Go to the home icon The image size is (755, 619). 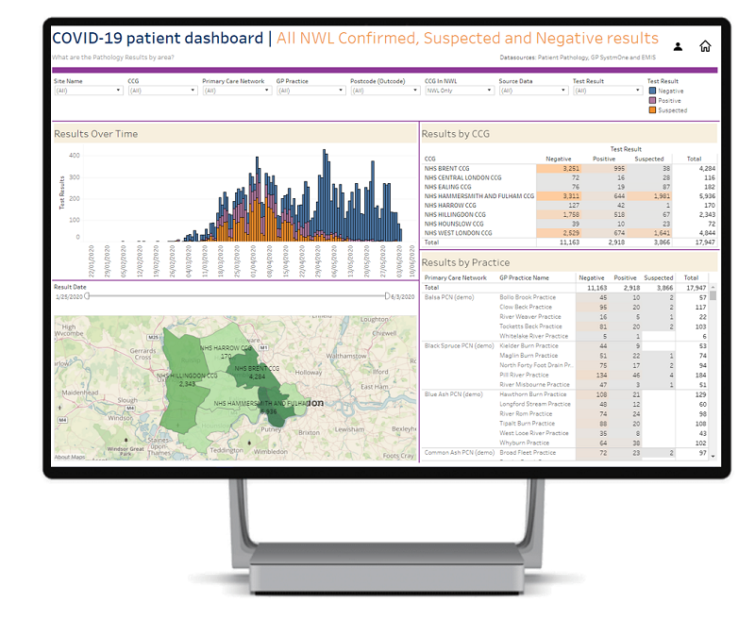click(x=705, y=45)
